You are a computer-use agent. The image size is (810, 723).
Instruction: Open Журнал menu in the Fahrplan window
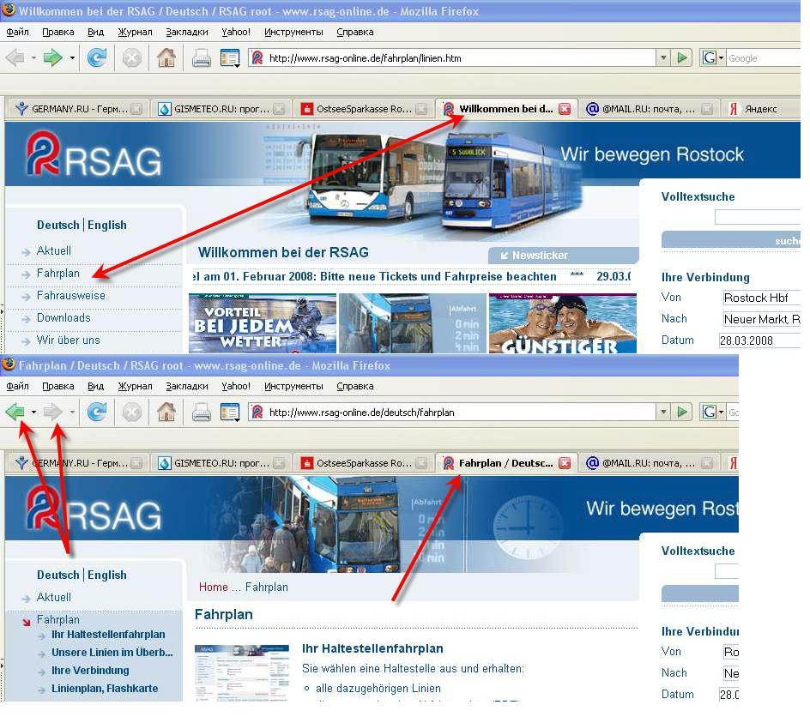coord(135,386)
